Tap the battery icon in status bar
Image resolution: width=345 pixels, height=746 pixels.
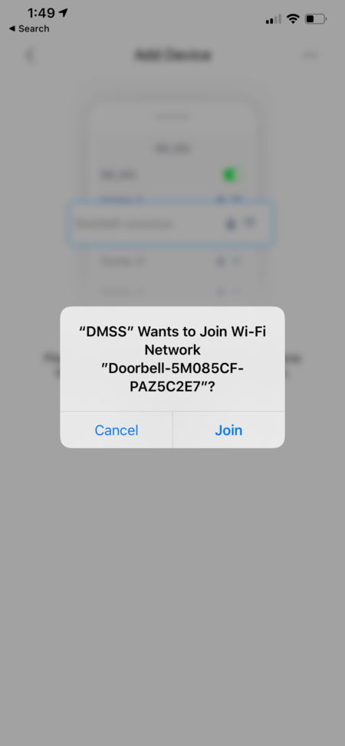(315, 19)
